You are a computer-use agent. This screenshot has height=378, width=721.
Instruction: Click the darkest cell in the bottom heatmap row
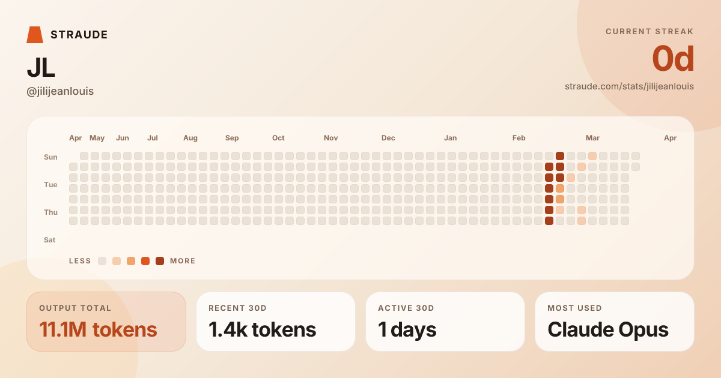(x=549, y=221)
